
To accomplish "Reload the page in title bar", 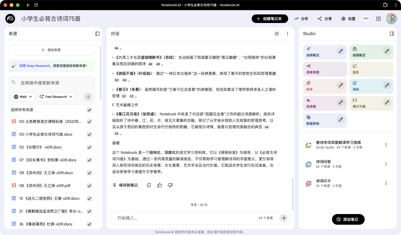I will 36,5.
